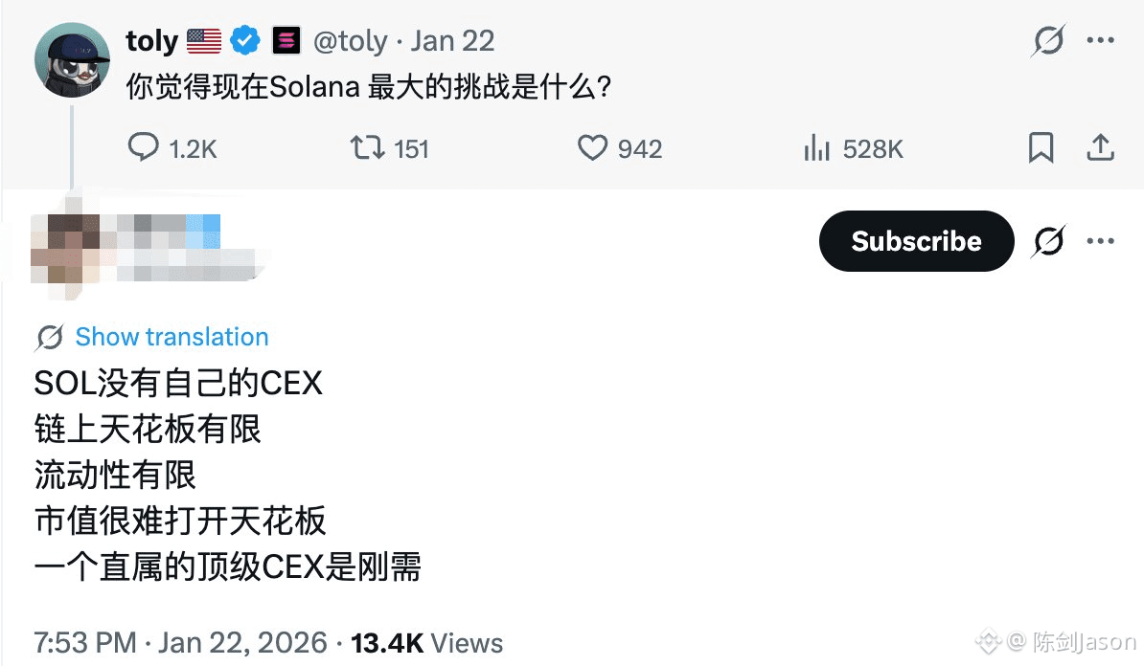Open more options menu on toly's tweet
This screenshot has height=666, width=1144.
pyautogui.click(x=1100, y=40)
